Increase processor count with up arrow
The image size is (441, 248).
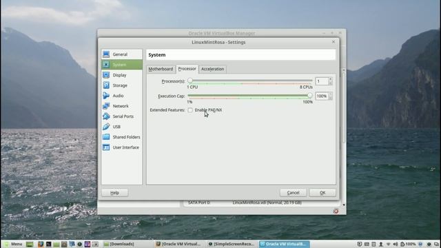coord(330,79)
